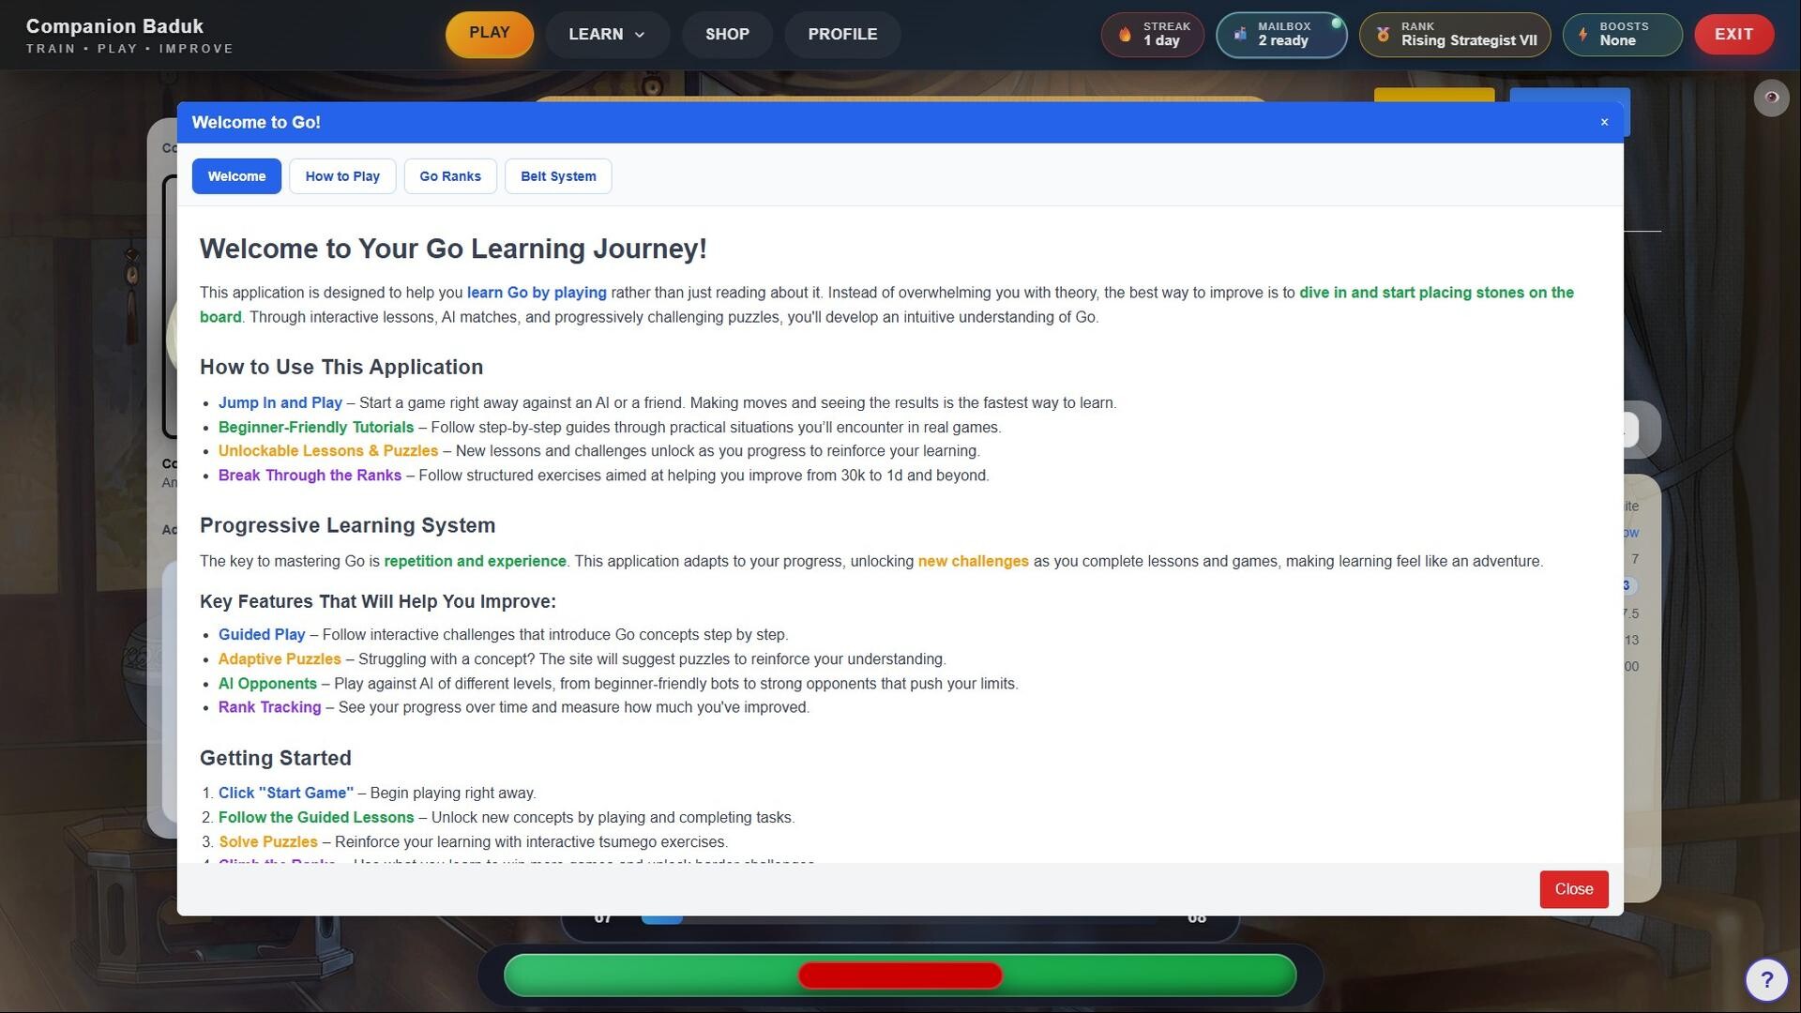Select the Welcome tab
The height and width of the screenshot is (1013, 1801).
pos(236,176)
